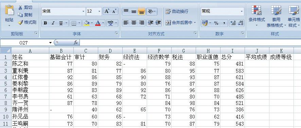Increase font size with the larger A
The image size is (301, 128).
tap(107, 11)
